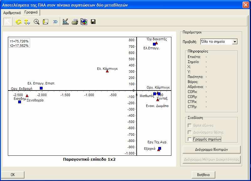The height and width of the screenshot is (181, 251).
Task: Click the Οργ. Εκδρομή red triangle point
Action: point(27,96)
